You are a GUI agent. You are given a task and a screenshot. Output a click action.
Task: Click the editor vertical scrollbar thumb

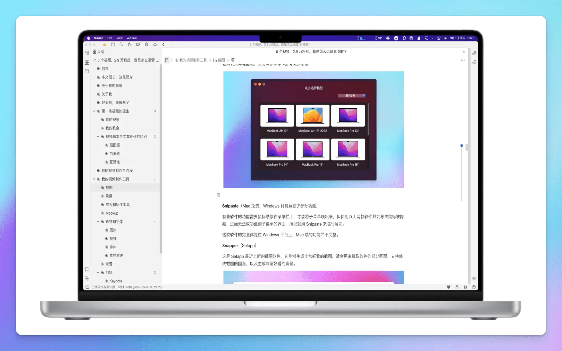(467, 147)
